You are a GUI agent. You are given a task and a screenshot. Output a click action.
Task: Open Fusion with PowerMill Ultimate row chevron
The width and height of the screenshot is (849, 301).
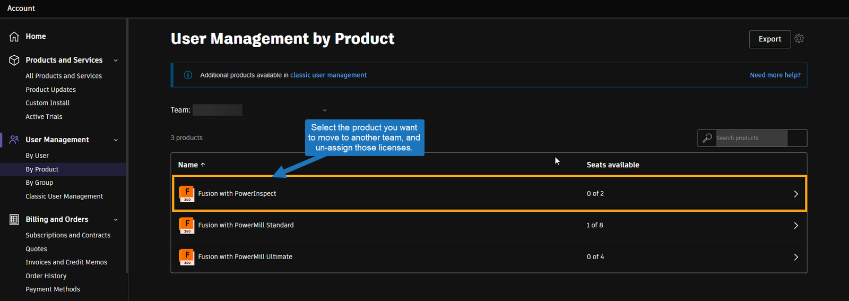point(796,257)
